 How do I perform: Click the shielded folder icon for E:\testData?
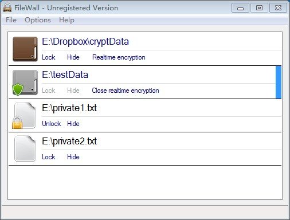pyautogui.click(x=25, y=82)
